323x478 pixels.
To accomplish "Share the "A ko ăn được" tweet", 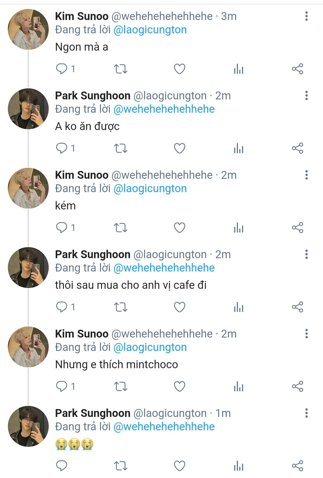I will click(x=297, y=148).
